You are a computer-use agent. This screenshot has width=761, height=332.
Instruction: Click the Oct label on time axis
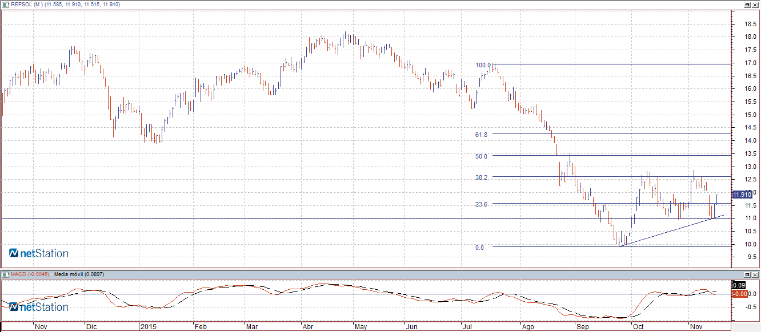point(638,327)
